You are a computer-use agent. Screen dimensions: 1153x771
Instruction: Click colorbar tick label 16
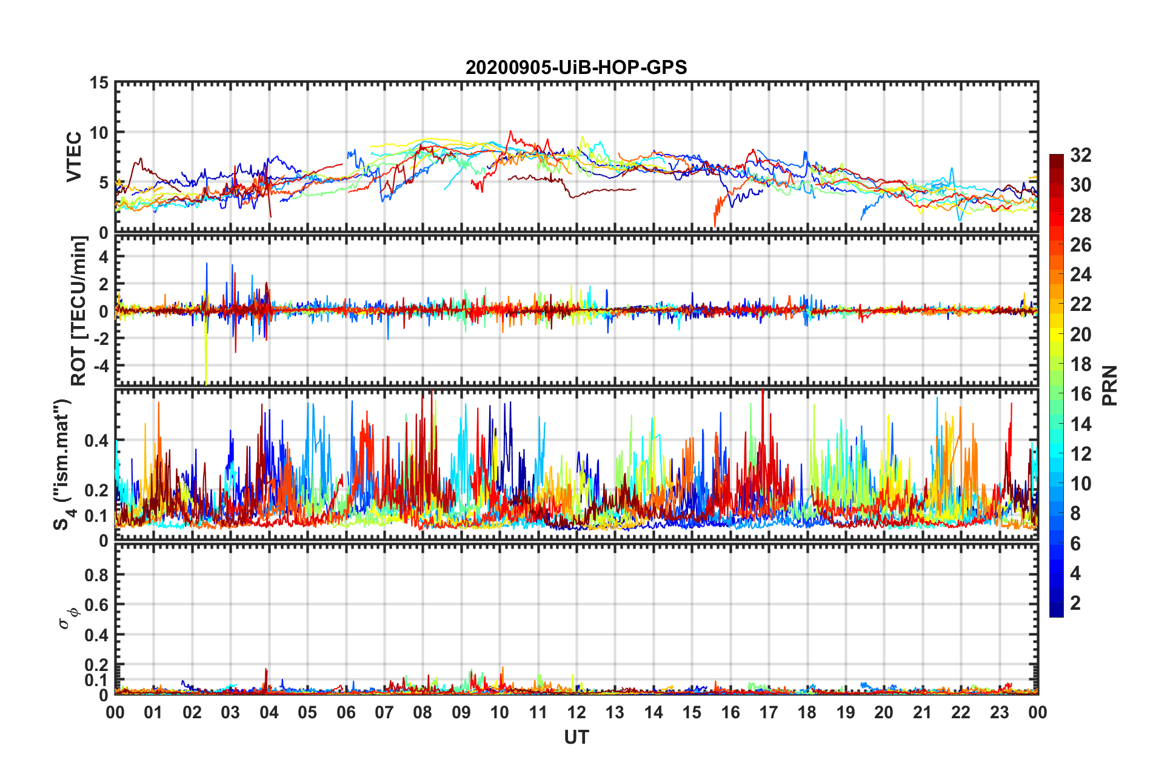tap(1080, 394)
